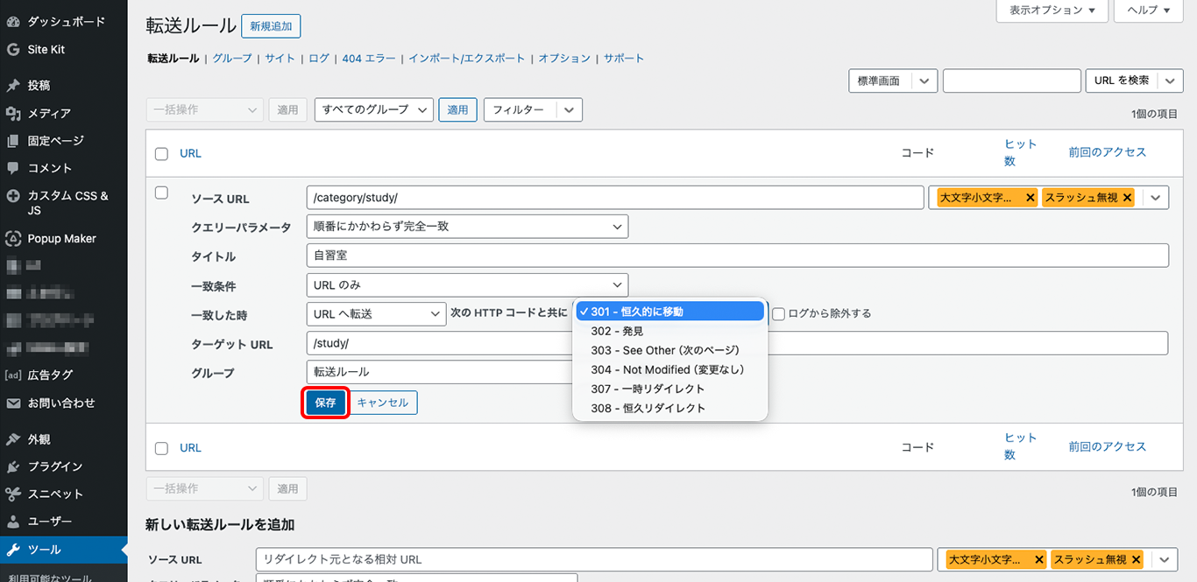Open the 表示オプション panel
Screen dimensions: 1197x582
click(x=1052, y=11)
